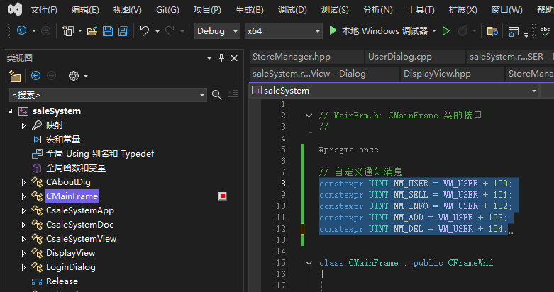This screenshot has width=554, height=292.
Task: Open the Debug configuration dropdown
Action: coord(218,31)
